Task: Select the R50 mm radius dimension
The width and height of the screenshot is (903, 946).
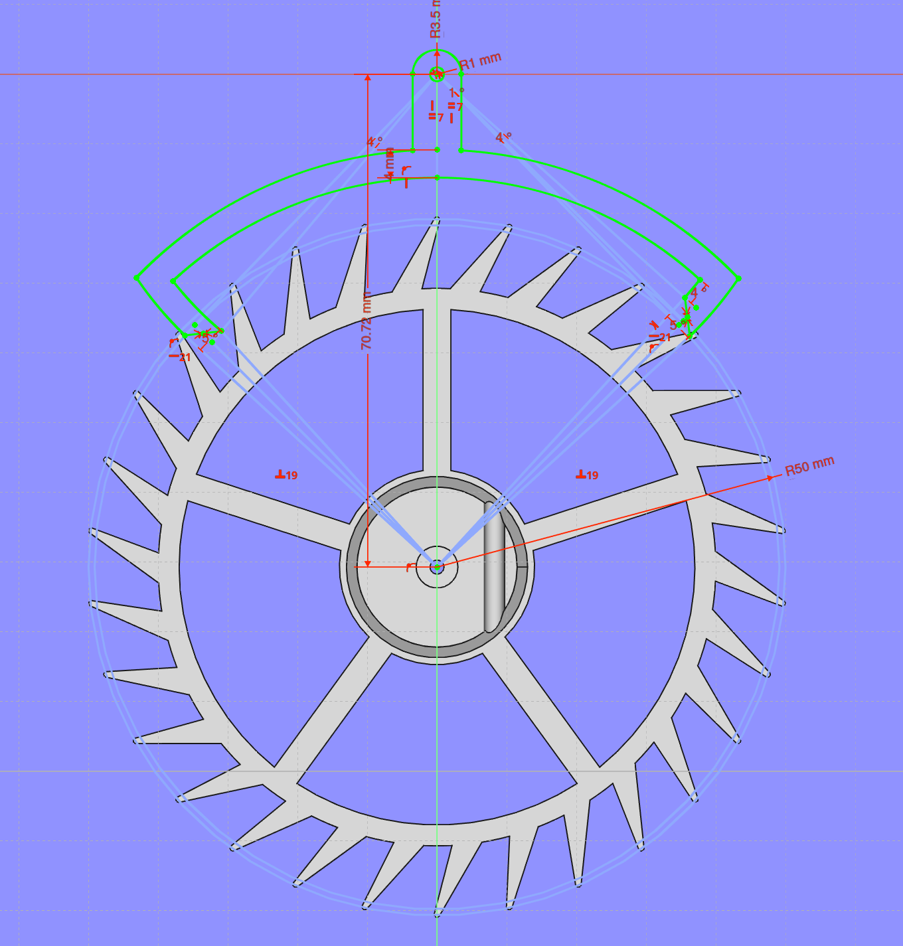Action: [809, 466]
